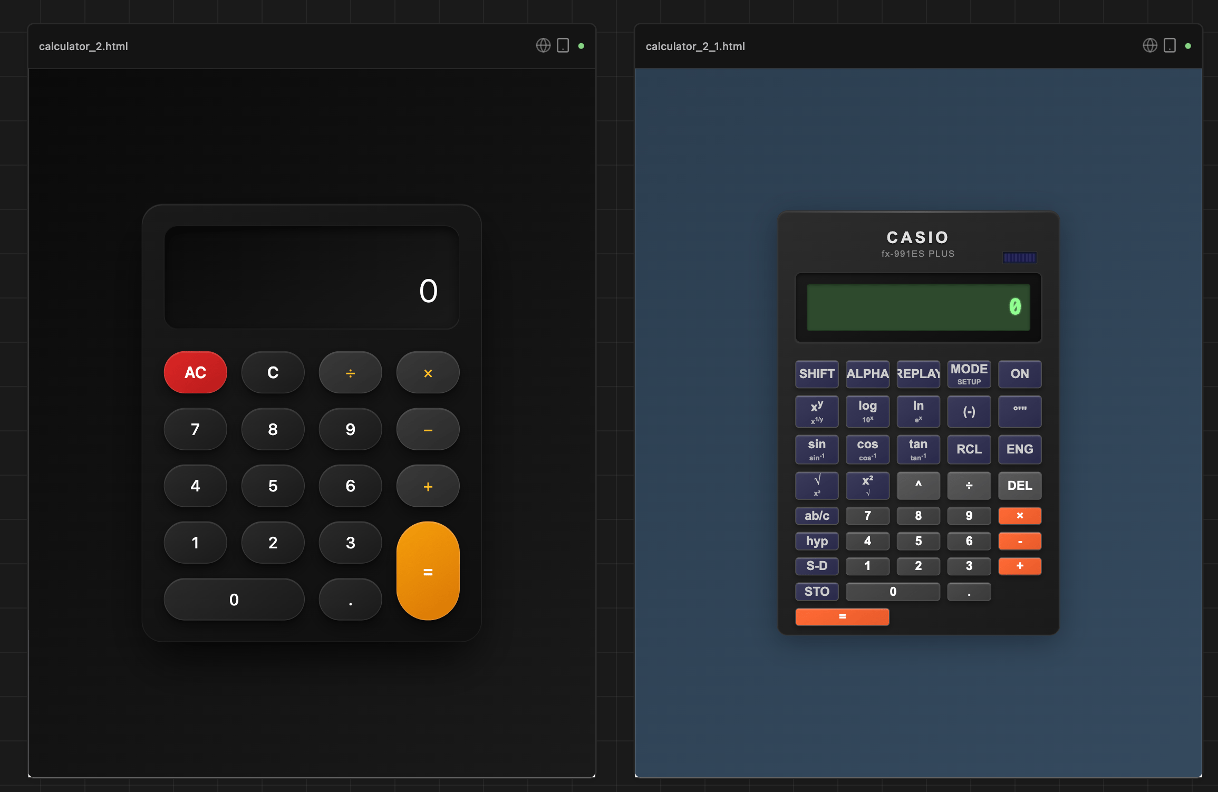Click the sin key on the Casio
This screenshot has height=792, width=1218.
[817, 449]
